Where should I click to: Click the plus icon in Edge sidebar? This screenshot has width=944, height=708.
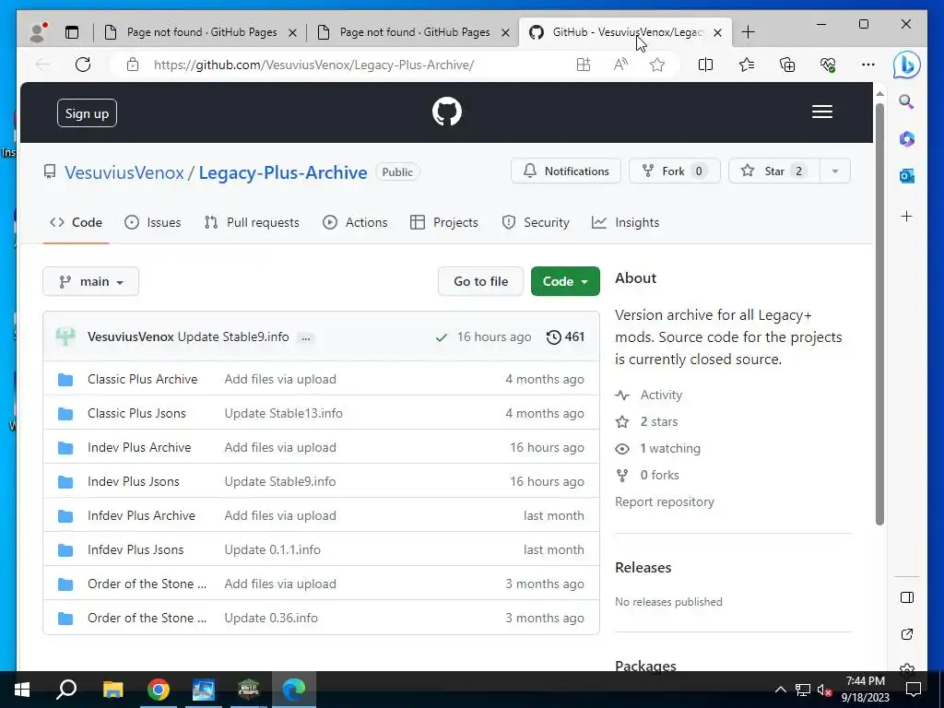click(x=907, y=216)
